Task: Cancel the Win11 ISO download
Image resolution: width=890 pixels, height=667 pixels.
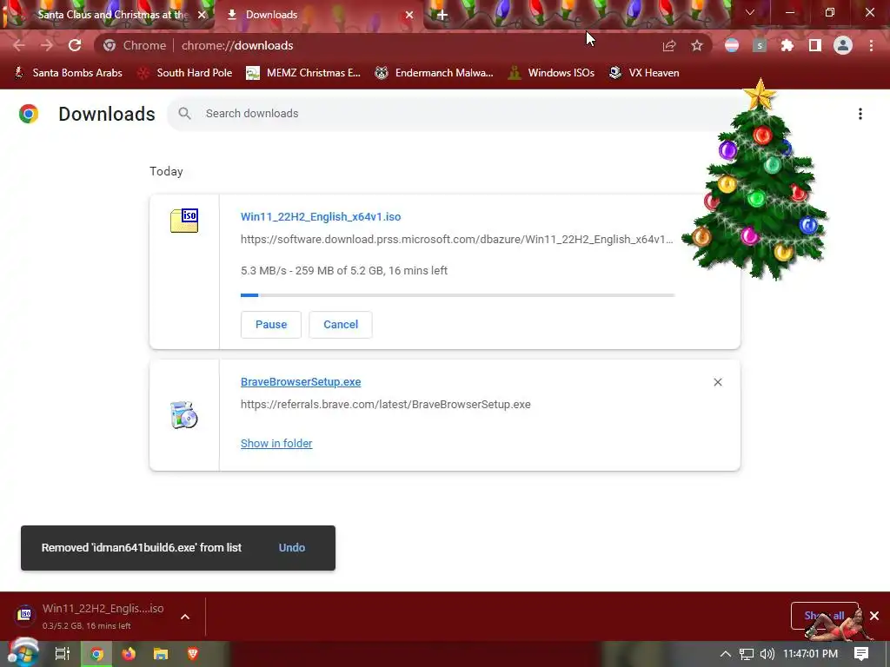Action: tap(341, 325)
